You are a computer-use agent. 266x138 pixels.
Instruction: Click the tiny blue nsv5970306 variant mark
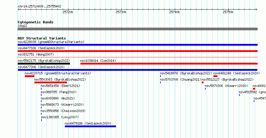point(205,89)
